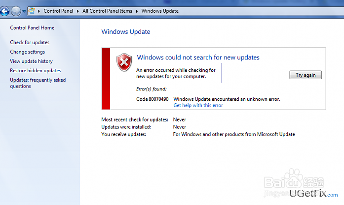Go back with the Back arrow button

tap(5, 11)
